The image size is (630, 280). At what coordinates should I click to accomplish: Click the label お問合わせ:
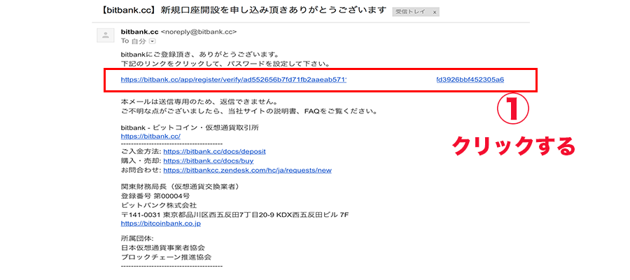pyautogui.click(x=141, y=170)
